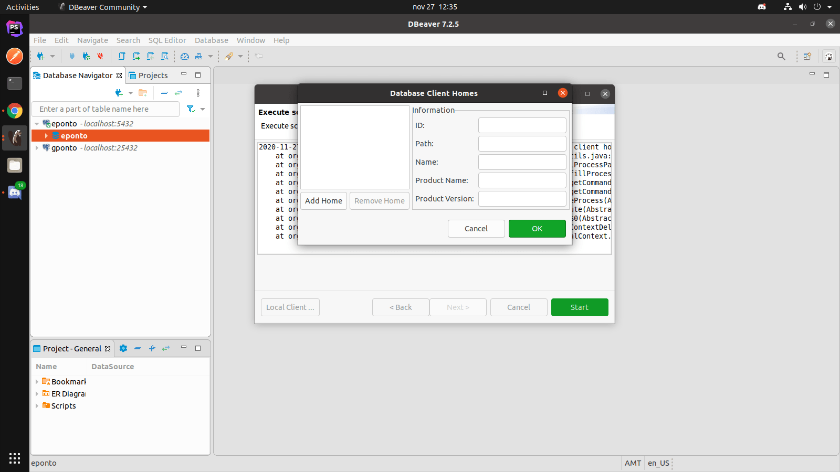This screenshot has height=472, width=840.
Task: Open dropdown arrow next to pen nib icon
Action: pos(240,56)
